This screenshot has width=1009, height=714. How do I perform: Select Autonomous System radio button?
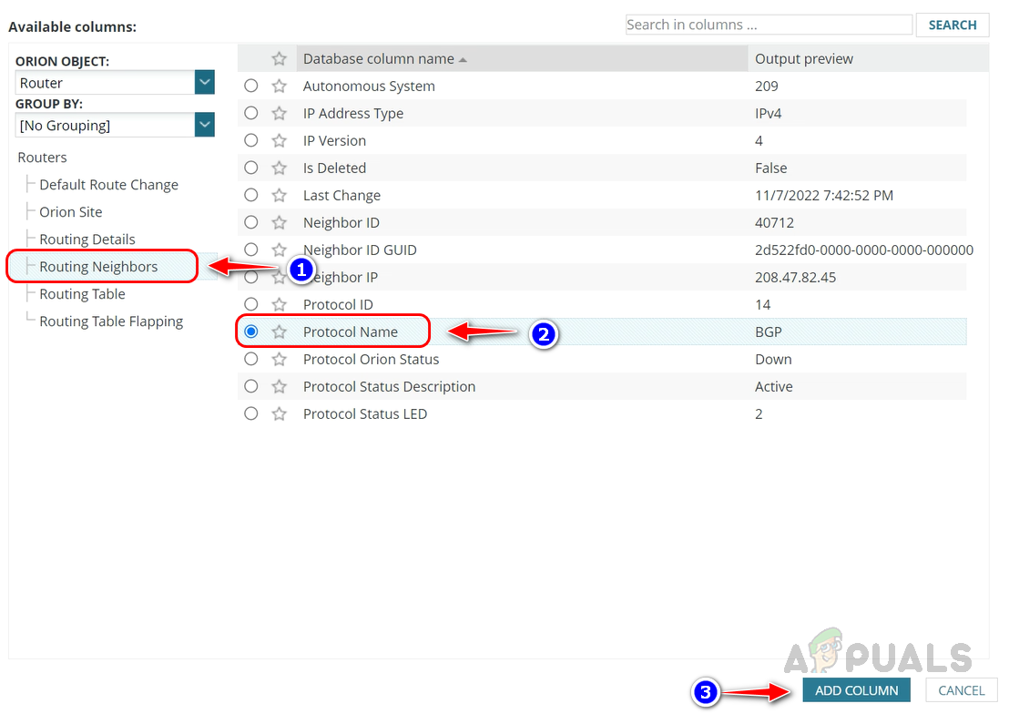point(251,86)
